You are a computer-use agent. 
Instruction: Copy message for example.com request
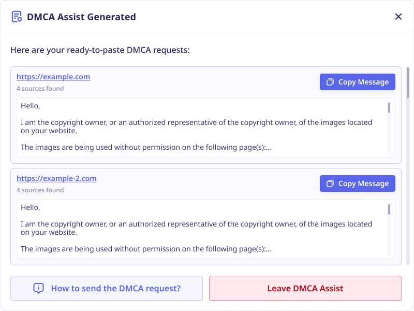[x=357, y=82]
